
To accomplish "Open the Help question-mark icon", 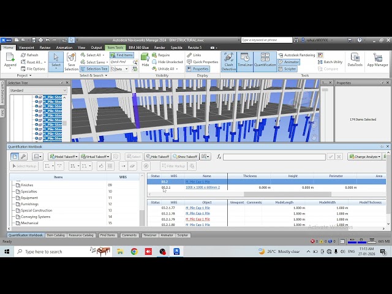I will (x=360, y=40).
